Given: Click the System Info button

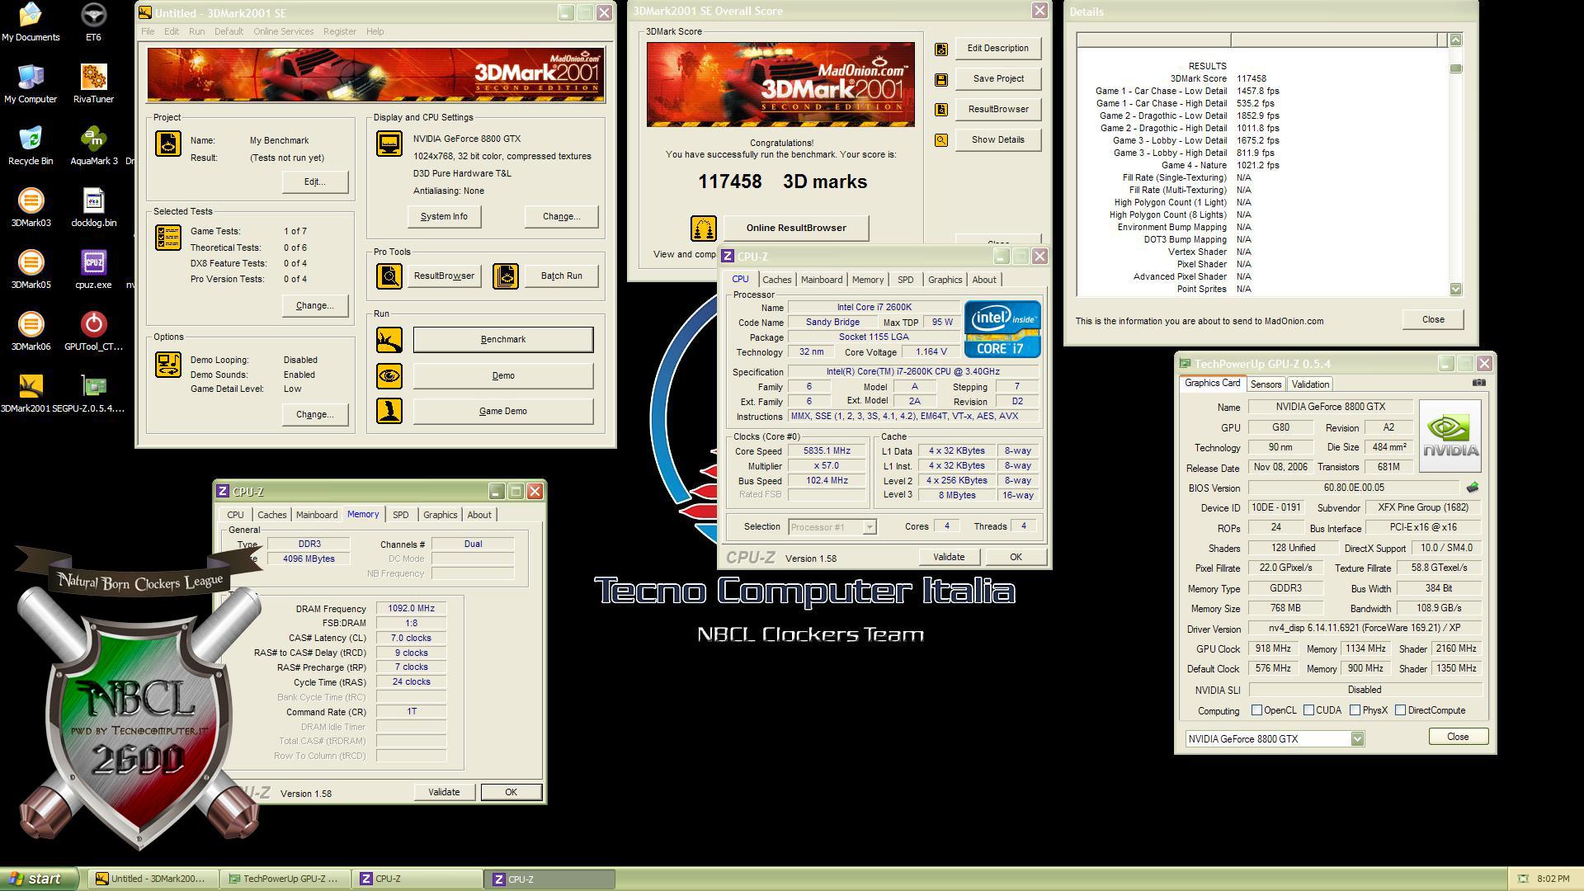Looking at the screenshot, I should [x=444, y=217].
